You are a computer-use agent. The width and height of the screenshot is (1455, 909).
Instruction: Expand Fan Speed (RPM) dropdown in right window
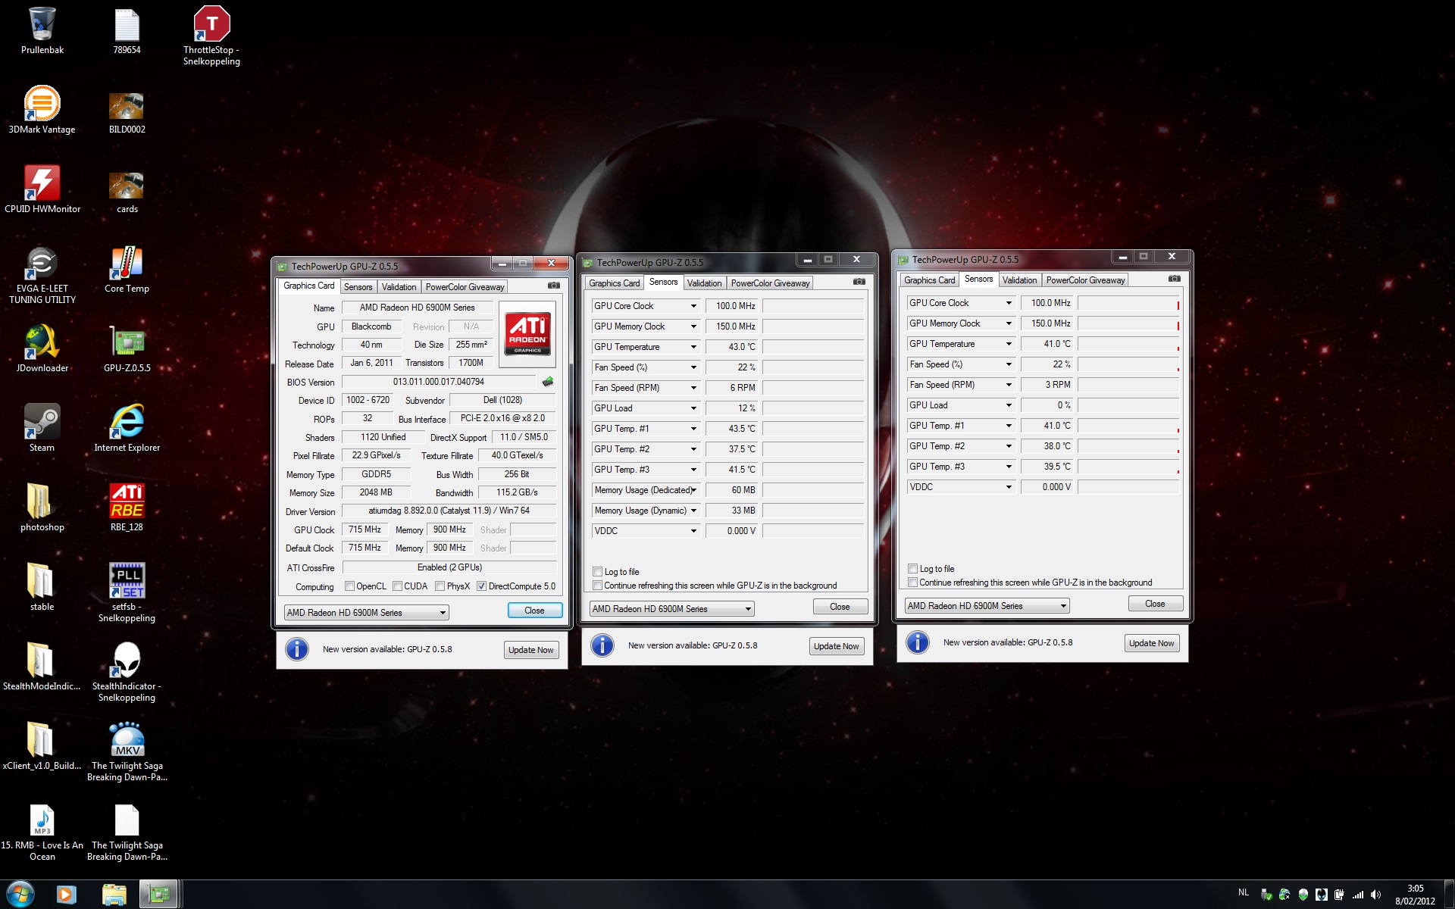tap(1008, 385)
